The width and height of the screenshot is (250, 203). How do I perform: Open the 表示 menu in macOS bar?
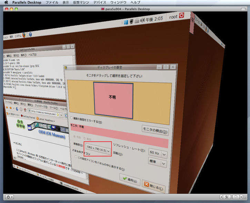[x=66, y=2]
